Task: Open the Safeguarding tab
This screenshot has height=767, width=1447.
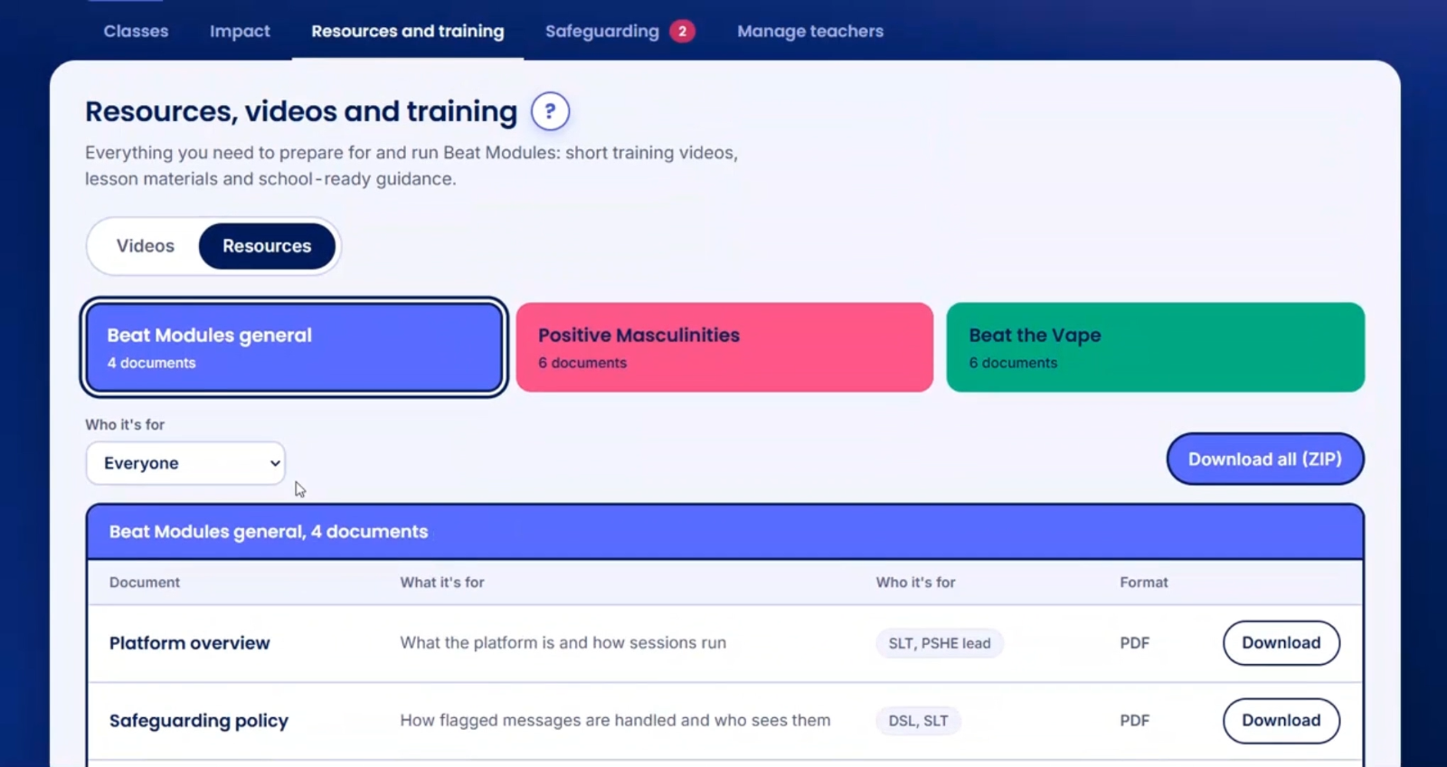Action: tap(602, 32)
